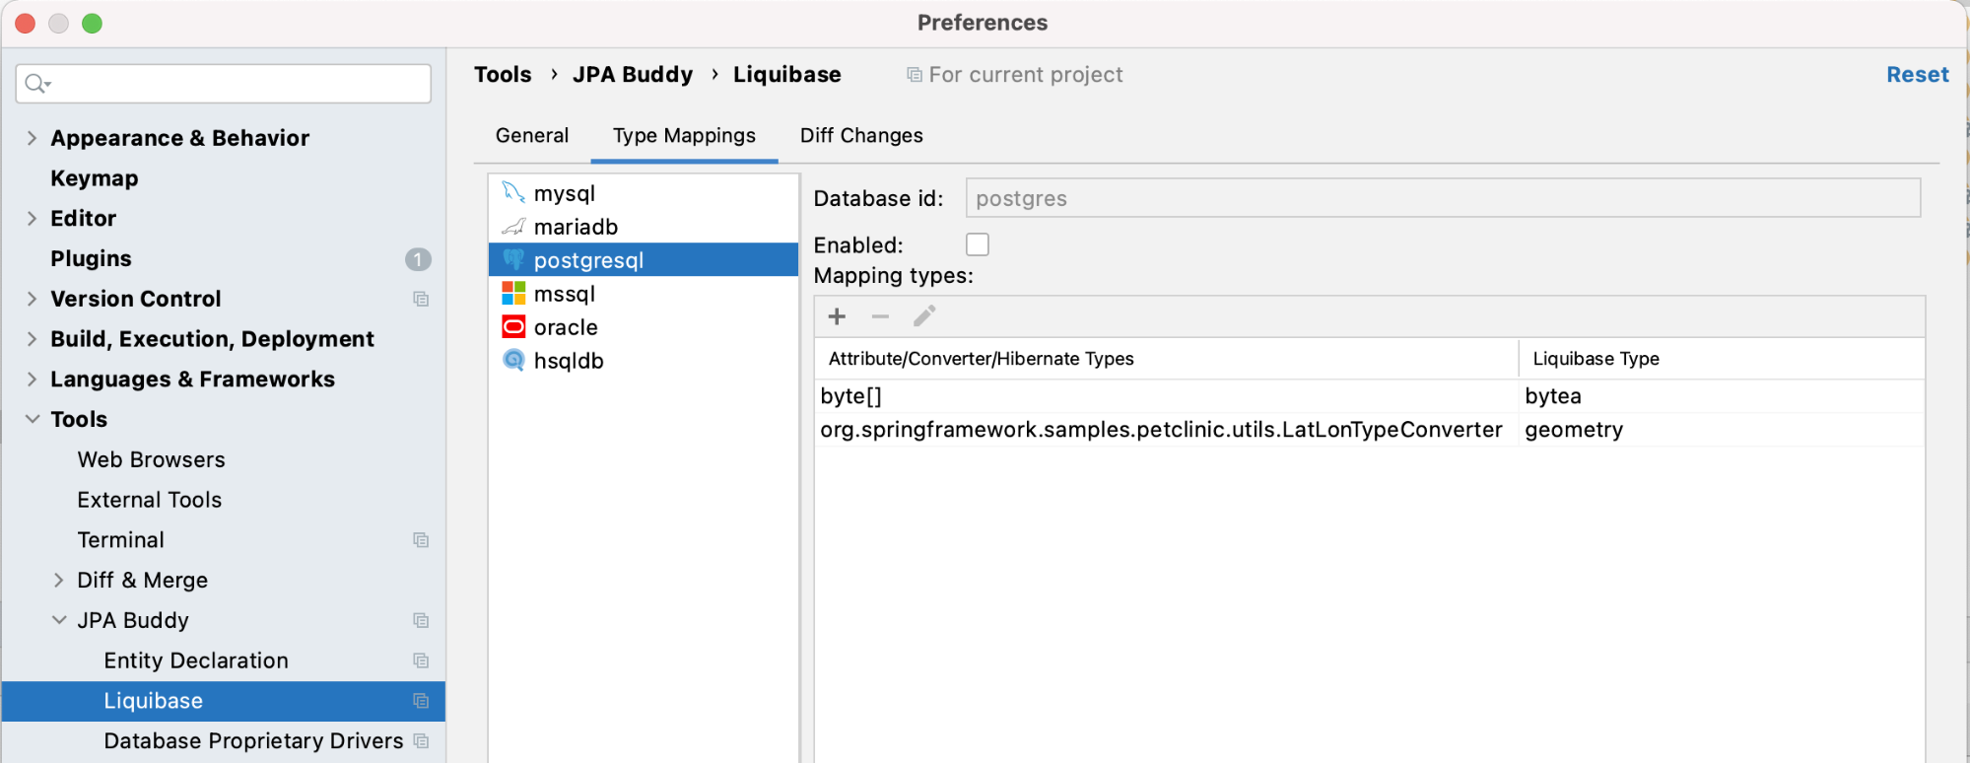This screenshot has width=1970, height=764.
Task: Click the mariadb seal icon
Action: click(513, 227)
